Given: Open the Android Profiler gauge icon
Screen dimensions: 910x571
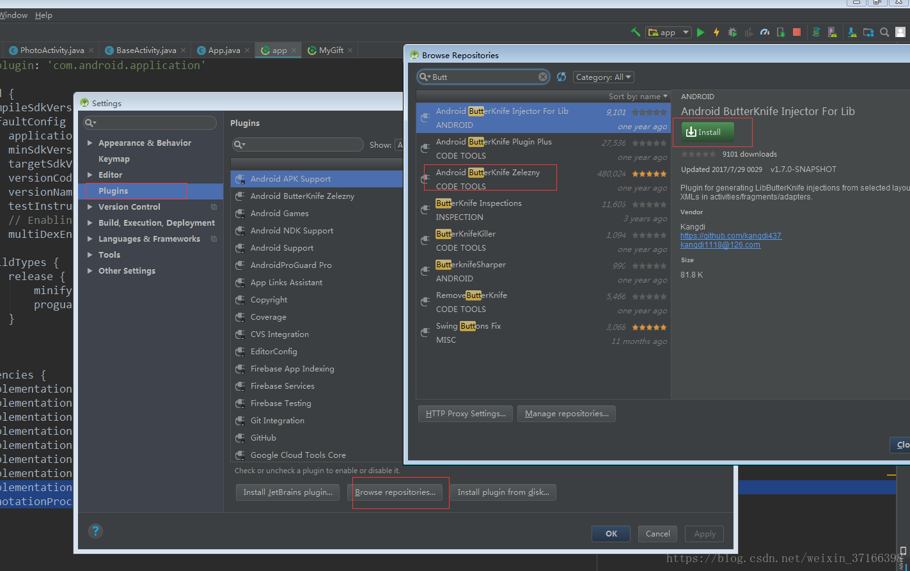Looking at the screenshot, I should pos(765,31).
